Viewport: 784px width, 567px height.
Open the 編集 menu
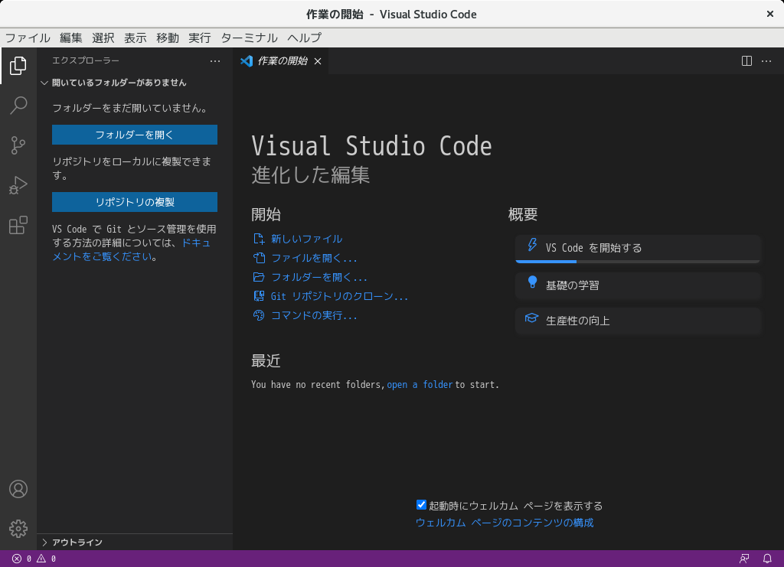70,38
